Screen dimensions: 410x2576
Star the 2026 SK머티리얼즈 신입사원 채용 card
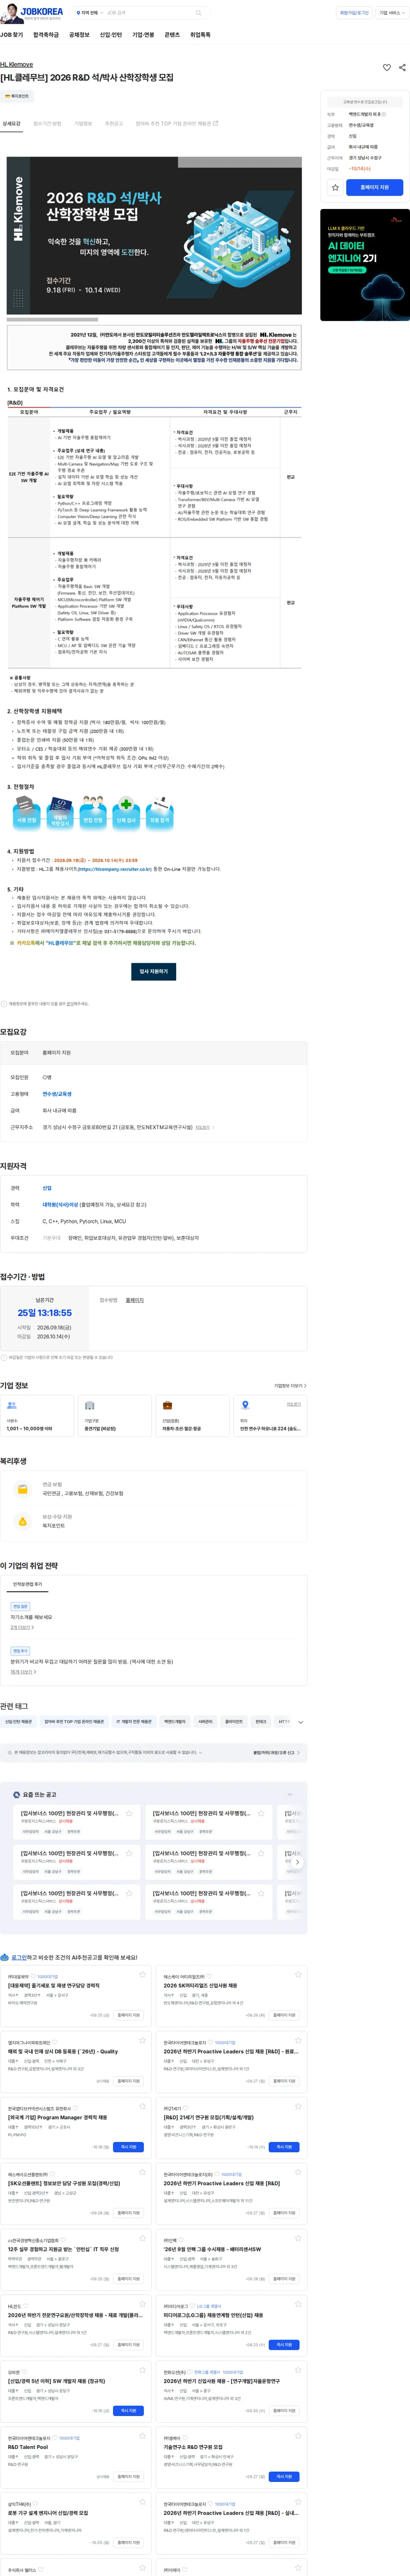[x=298, y=1976]
